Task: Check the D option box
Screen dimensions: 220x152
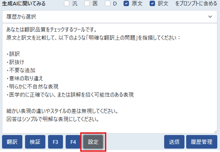Action: [x=108, y=4]
